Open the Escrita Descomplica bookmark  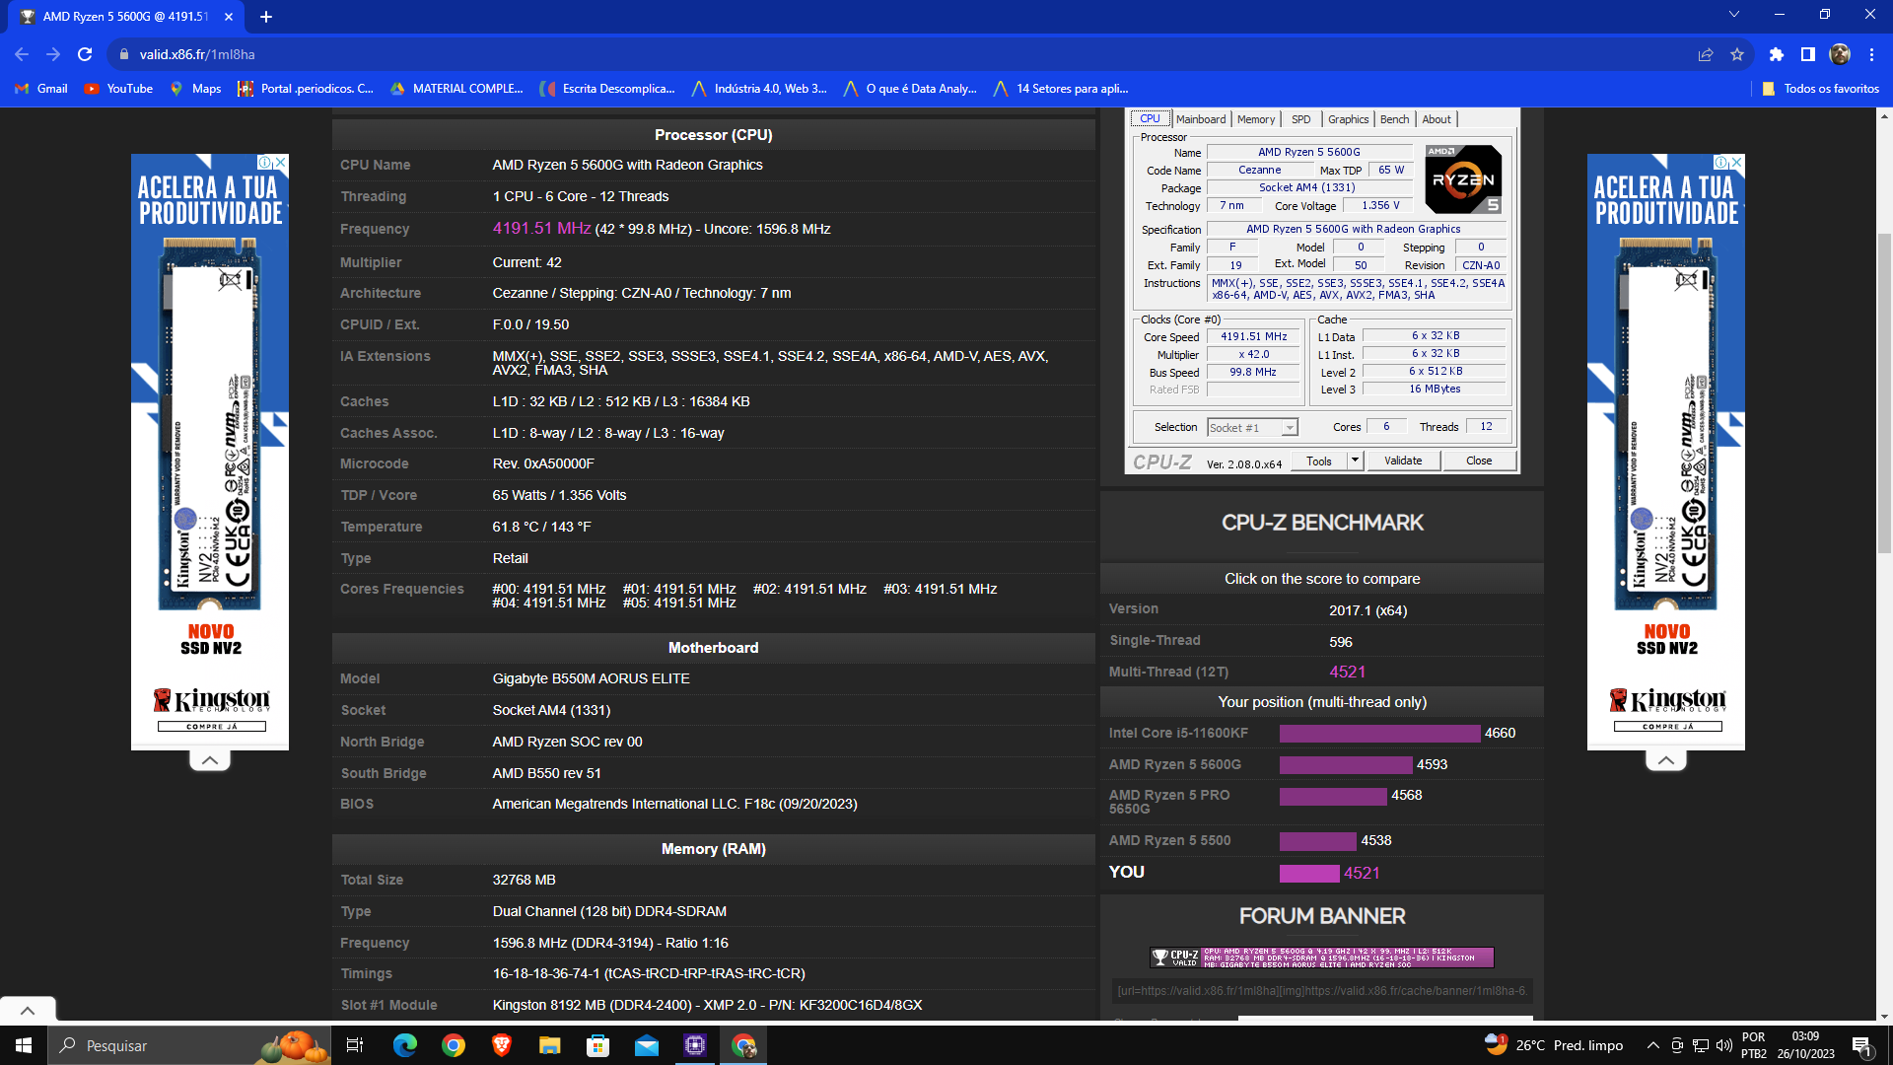tap(607, 89)
